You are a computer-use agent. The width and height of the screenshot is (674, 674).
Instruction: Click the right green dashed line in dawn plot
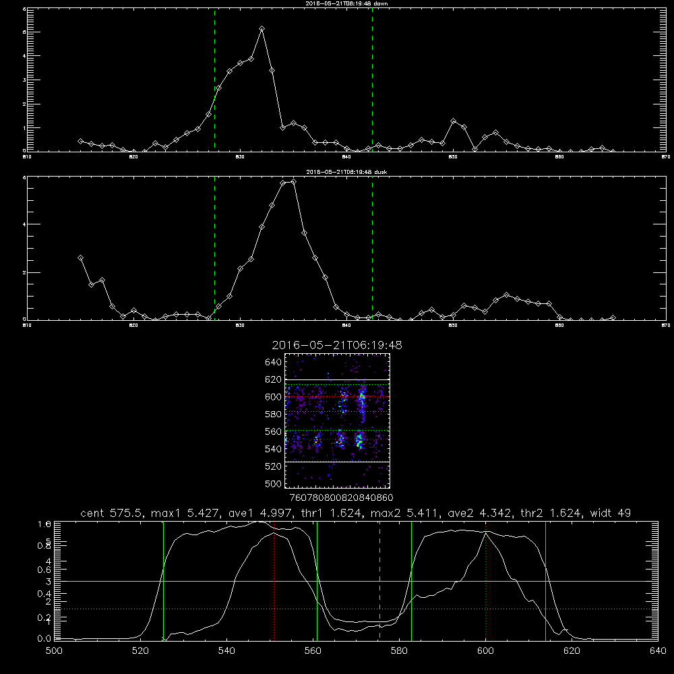[372, 80]
